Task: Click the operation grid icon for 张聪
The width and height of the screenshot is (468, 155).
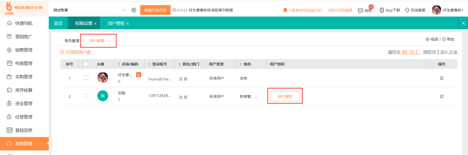Action: pyautogui.click(x=442, y=96)
